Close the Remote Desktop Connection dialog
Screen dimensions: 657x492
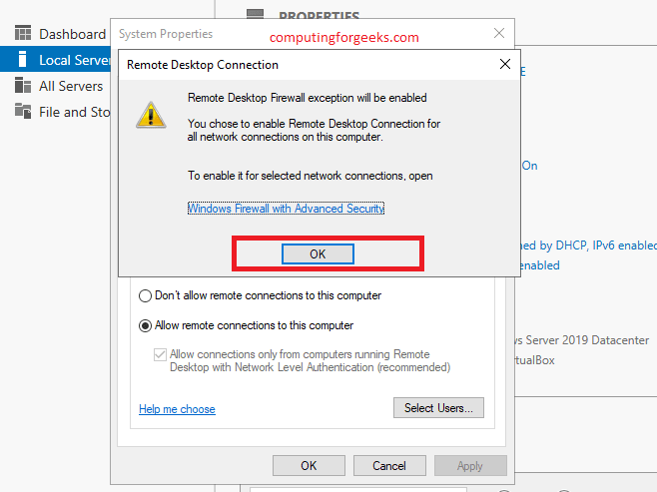coord(504,65)
